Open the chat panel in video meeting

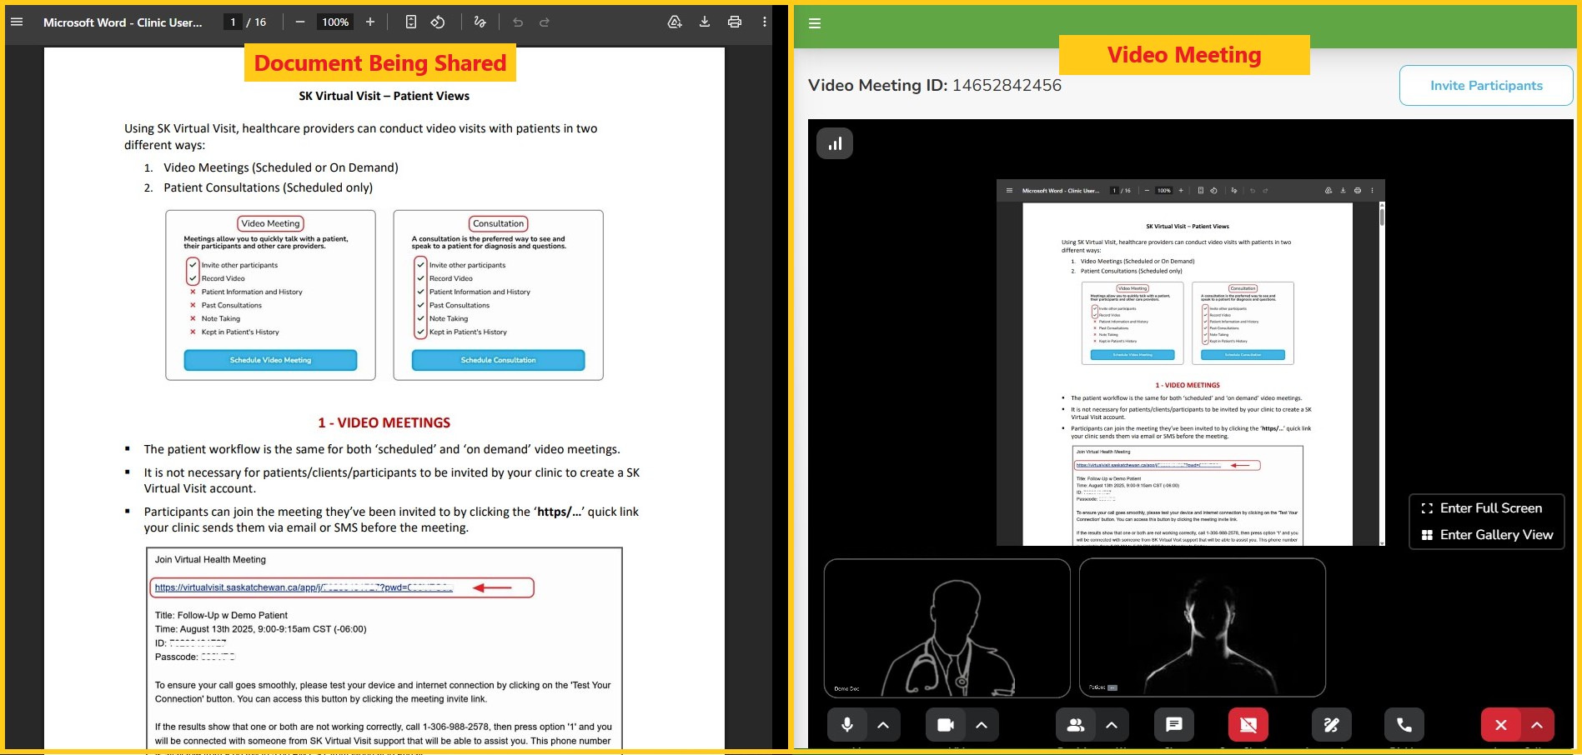[x=1173, y=725]
